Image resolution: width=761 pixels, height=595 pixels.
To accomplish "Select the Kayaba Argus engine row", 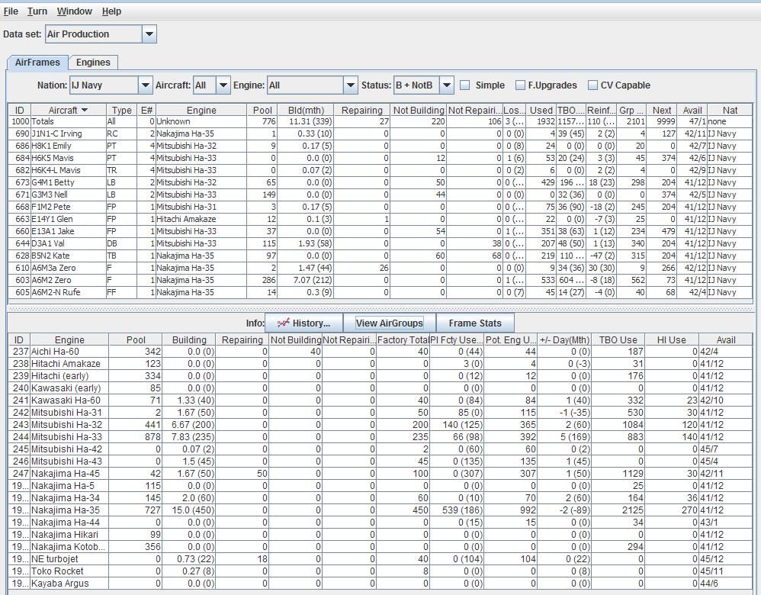I will [x=380, y=584].
